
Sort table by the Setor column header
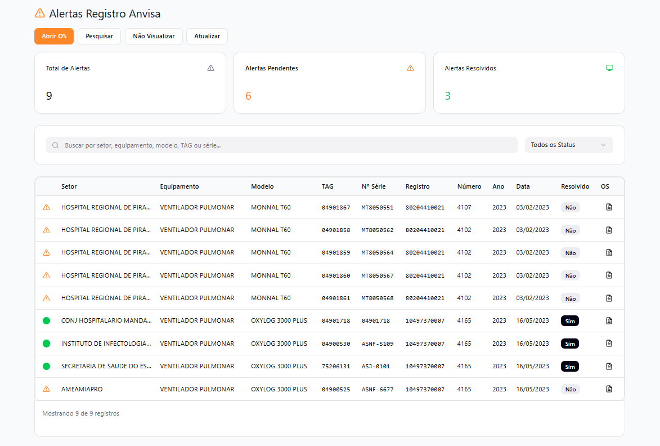(69, 186)
